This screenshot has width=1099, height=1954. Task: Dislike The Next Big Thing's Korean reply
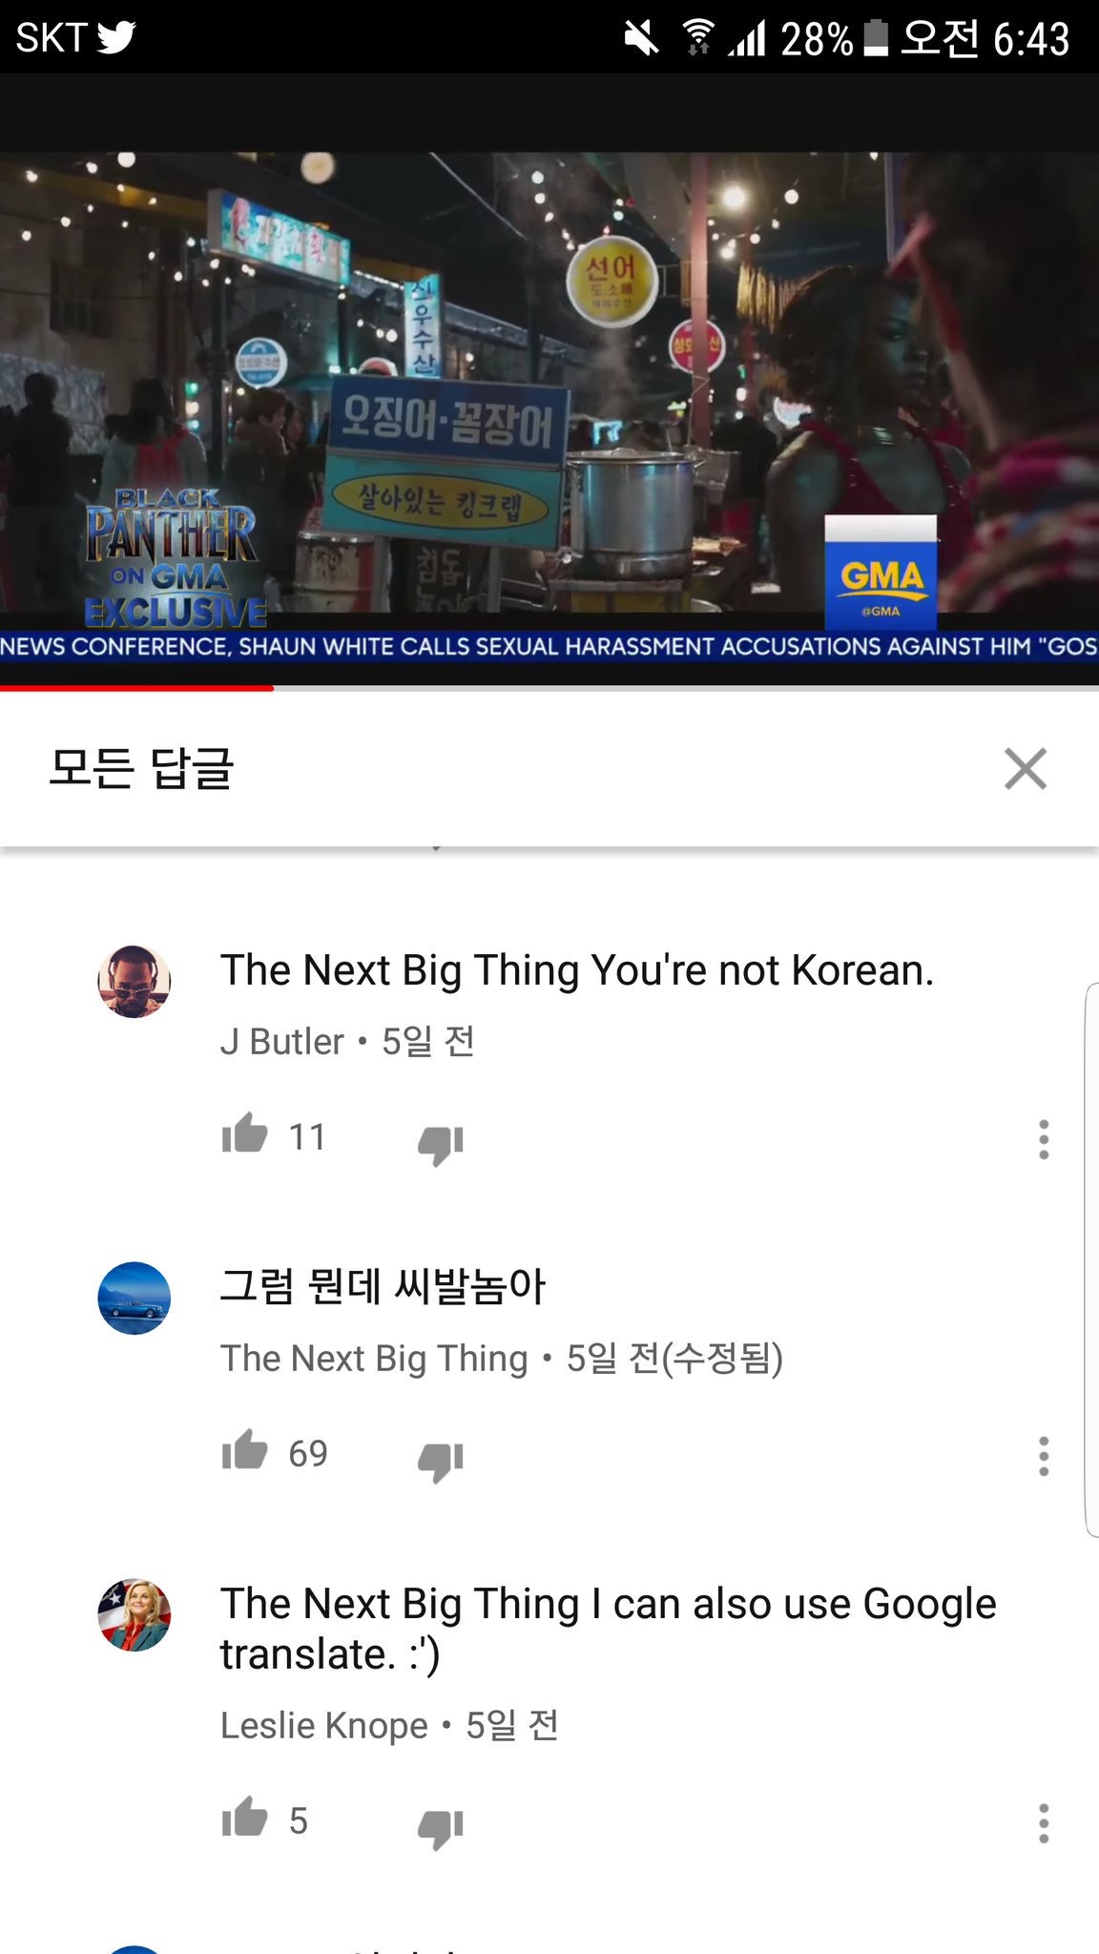click(x=441, y=1461)
